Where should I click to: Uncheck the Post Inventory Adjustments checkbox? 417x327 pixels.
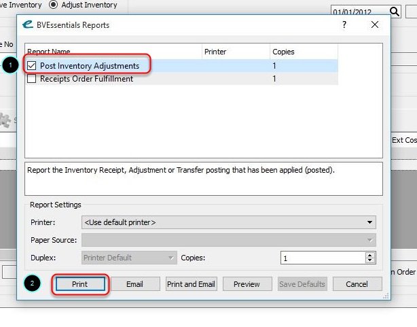(x=32, y=65)
